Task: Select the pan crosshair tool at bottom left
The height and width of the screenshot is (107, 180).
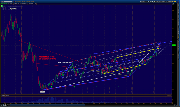Action: click(x=1, y=105)
